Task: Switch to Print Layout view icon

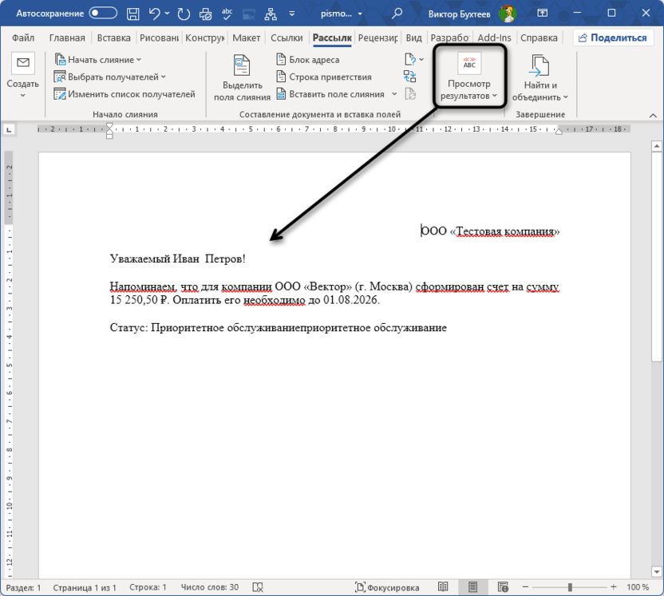Action: [472, 587]
